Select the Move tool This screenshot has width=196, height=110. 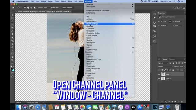coord(12,15)
